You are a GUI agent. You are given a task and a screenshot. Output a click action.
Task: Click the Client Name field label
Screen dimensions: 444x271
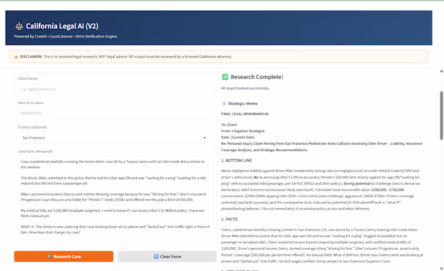point(28,79)
